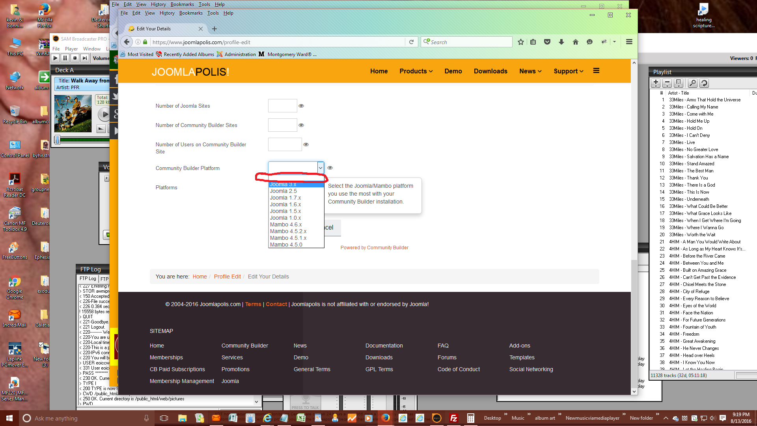757x426 pixels.
Task: Reload the joomlapolis page
Action: [411, 42]
